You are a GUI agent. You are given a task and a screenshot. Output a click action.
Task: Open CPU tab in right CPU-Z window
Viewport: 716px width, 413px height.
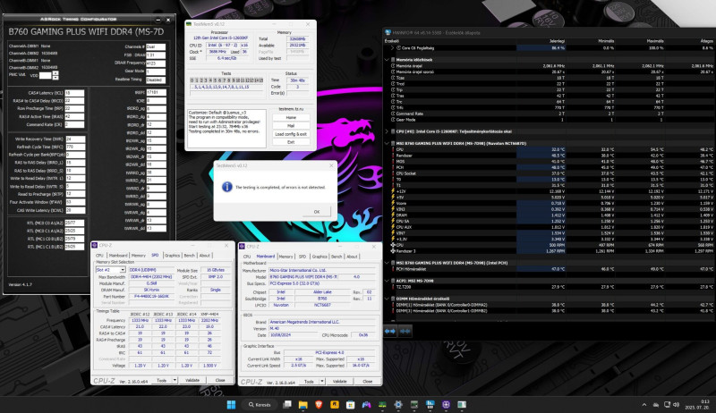point(247,257)
